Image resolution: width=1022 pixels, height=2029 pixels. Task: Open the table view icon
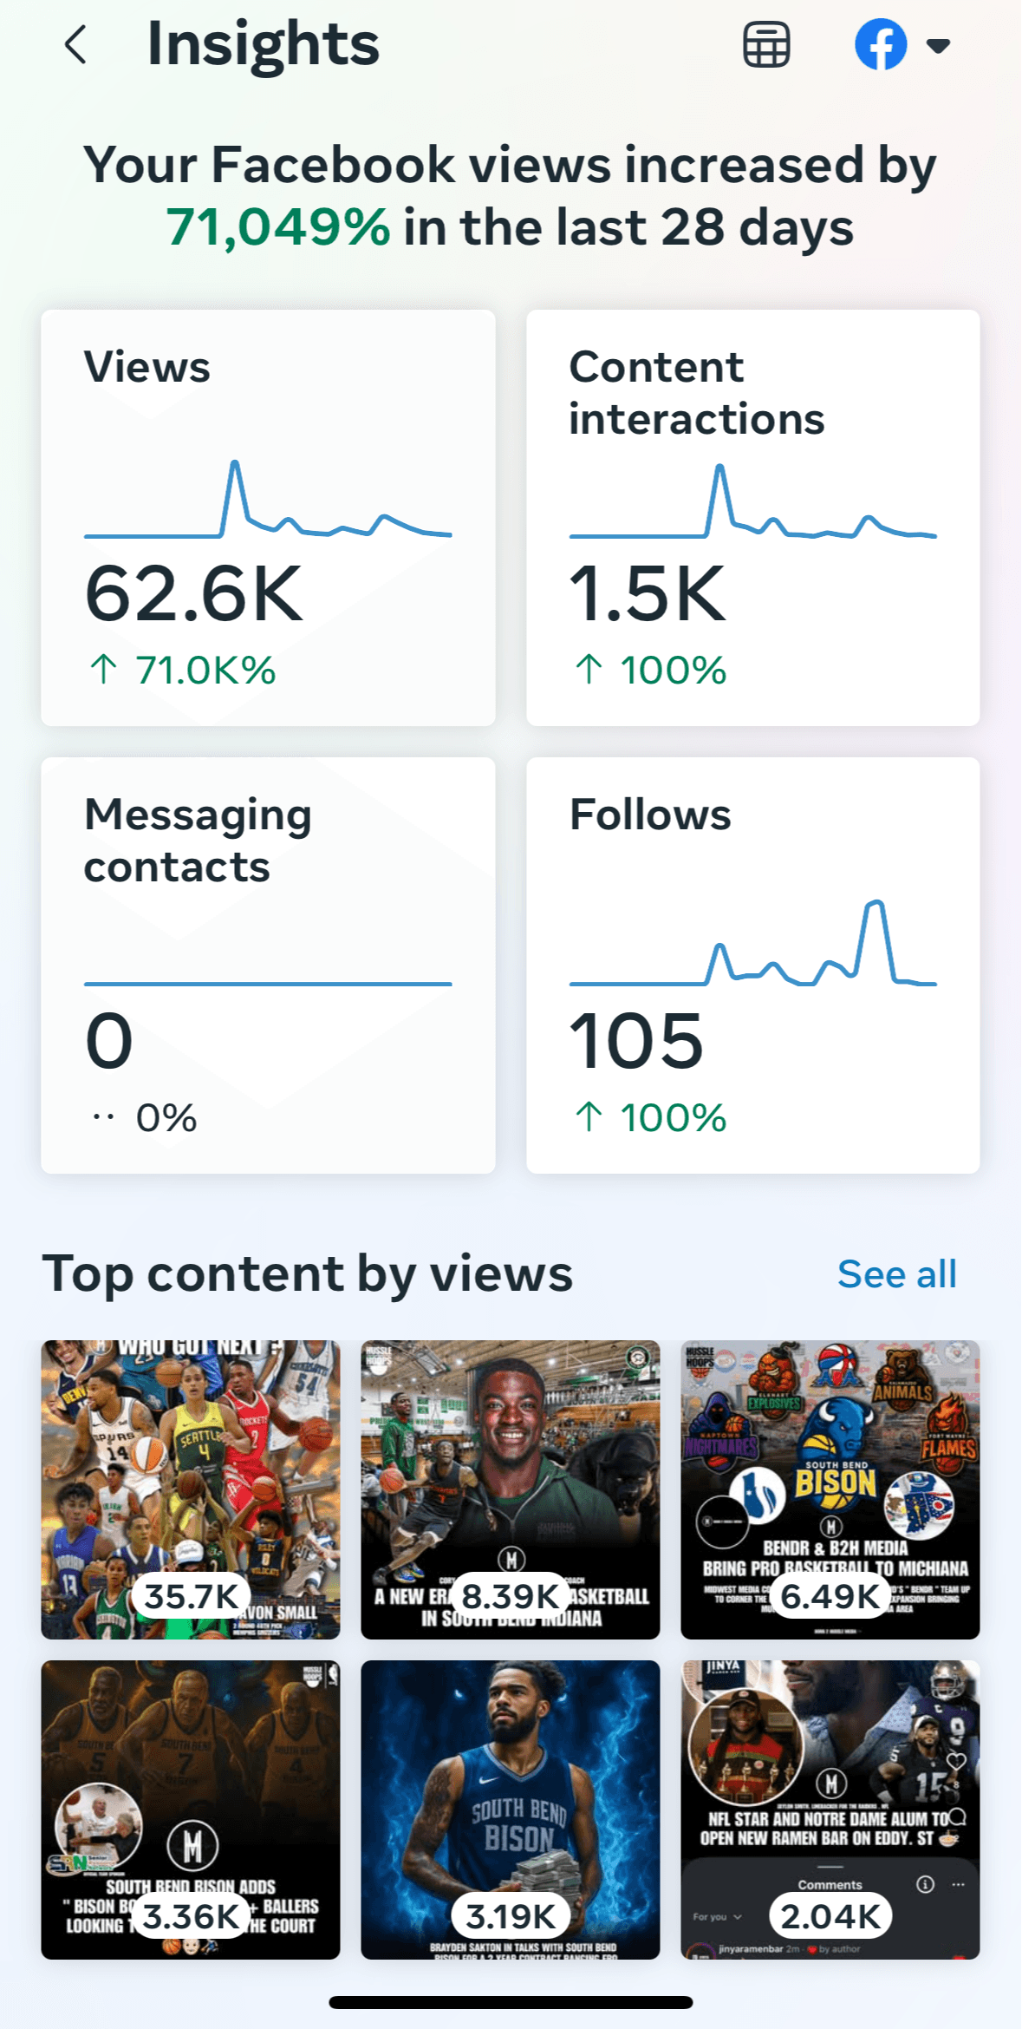coord(766,44)
